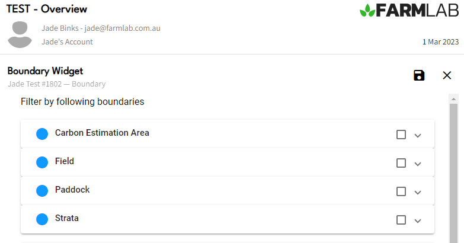Click the Paddock blue circle icon
464x243 pixels.
(x=42, y=191)
